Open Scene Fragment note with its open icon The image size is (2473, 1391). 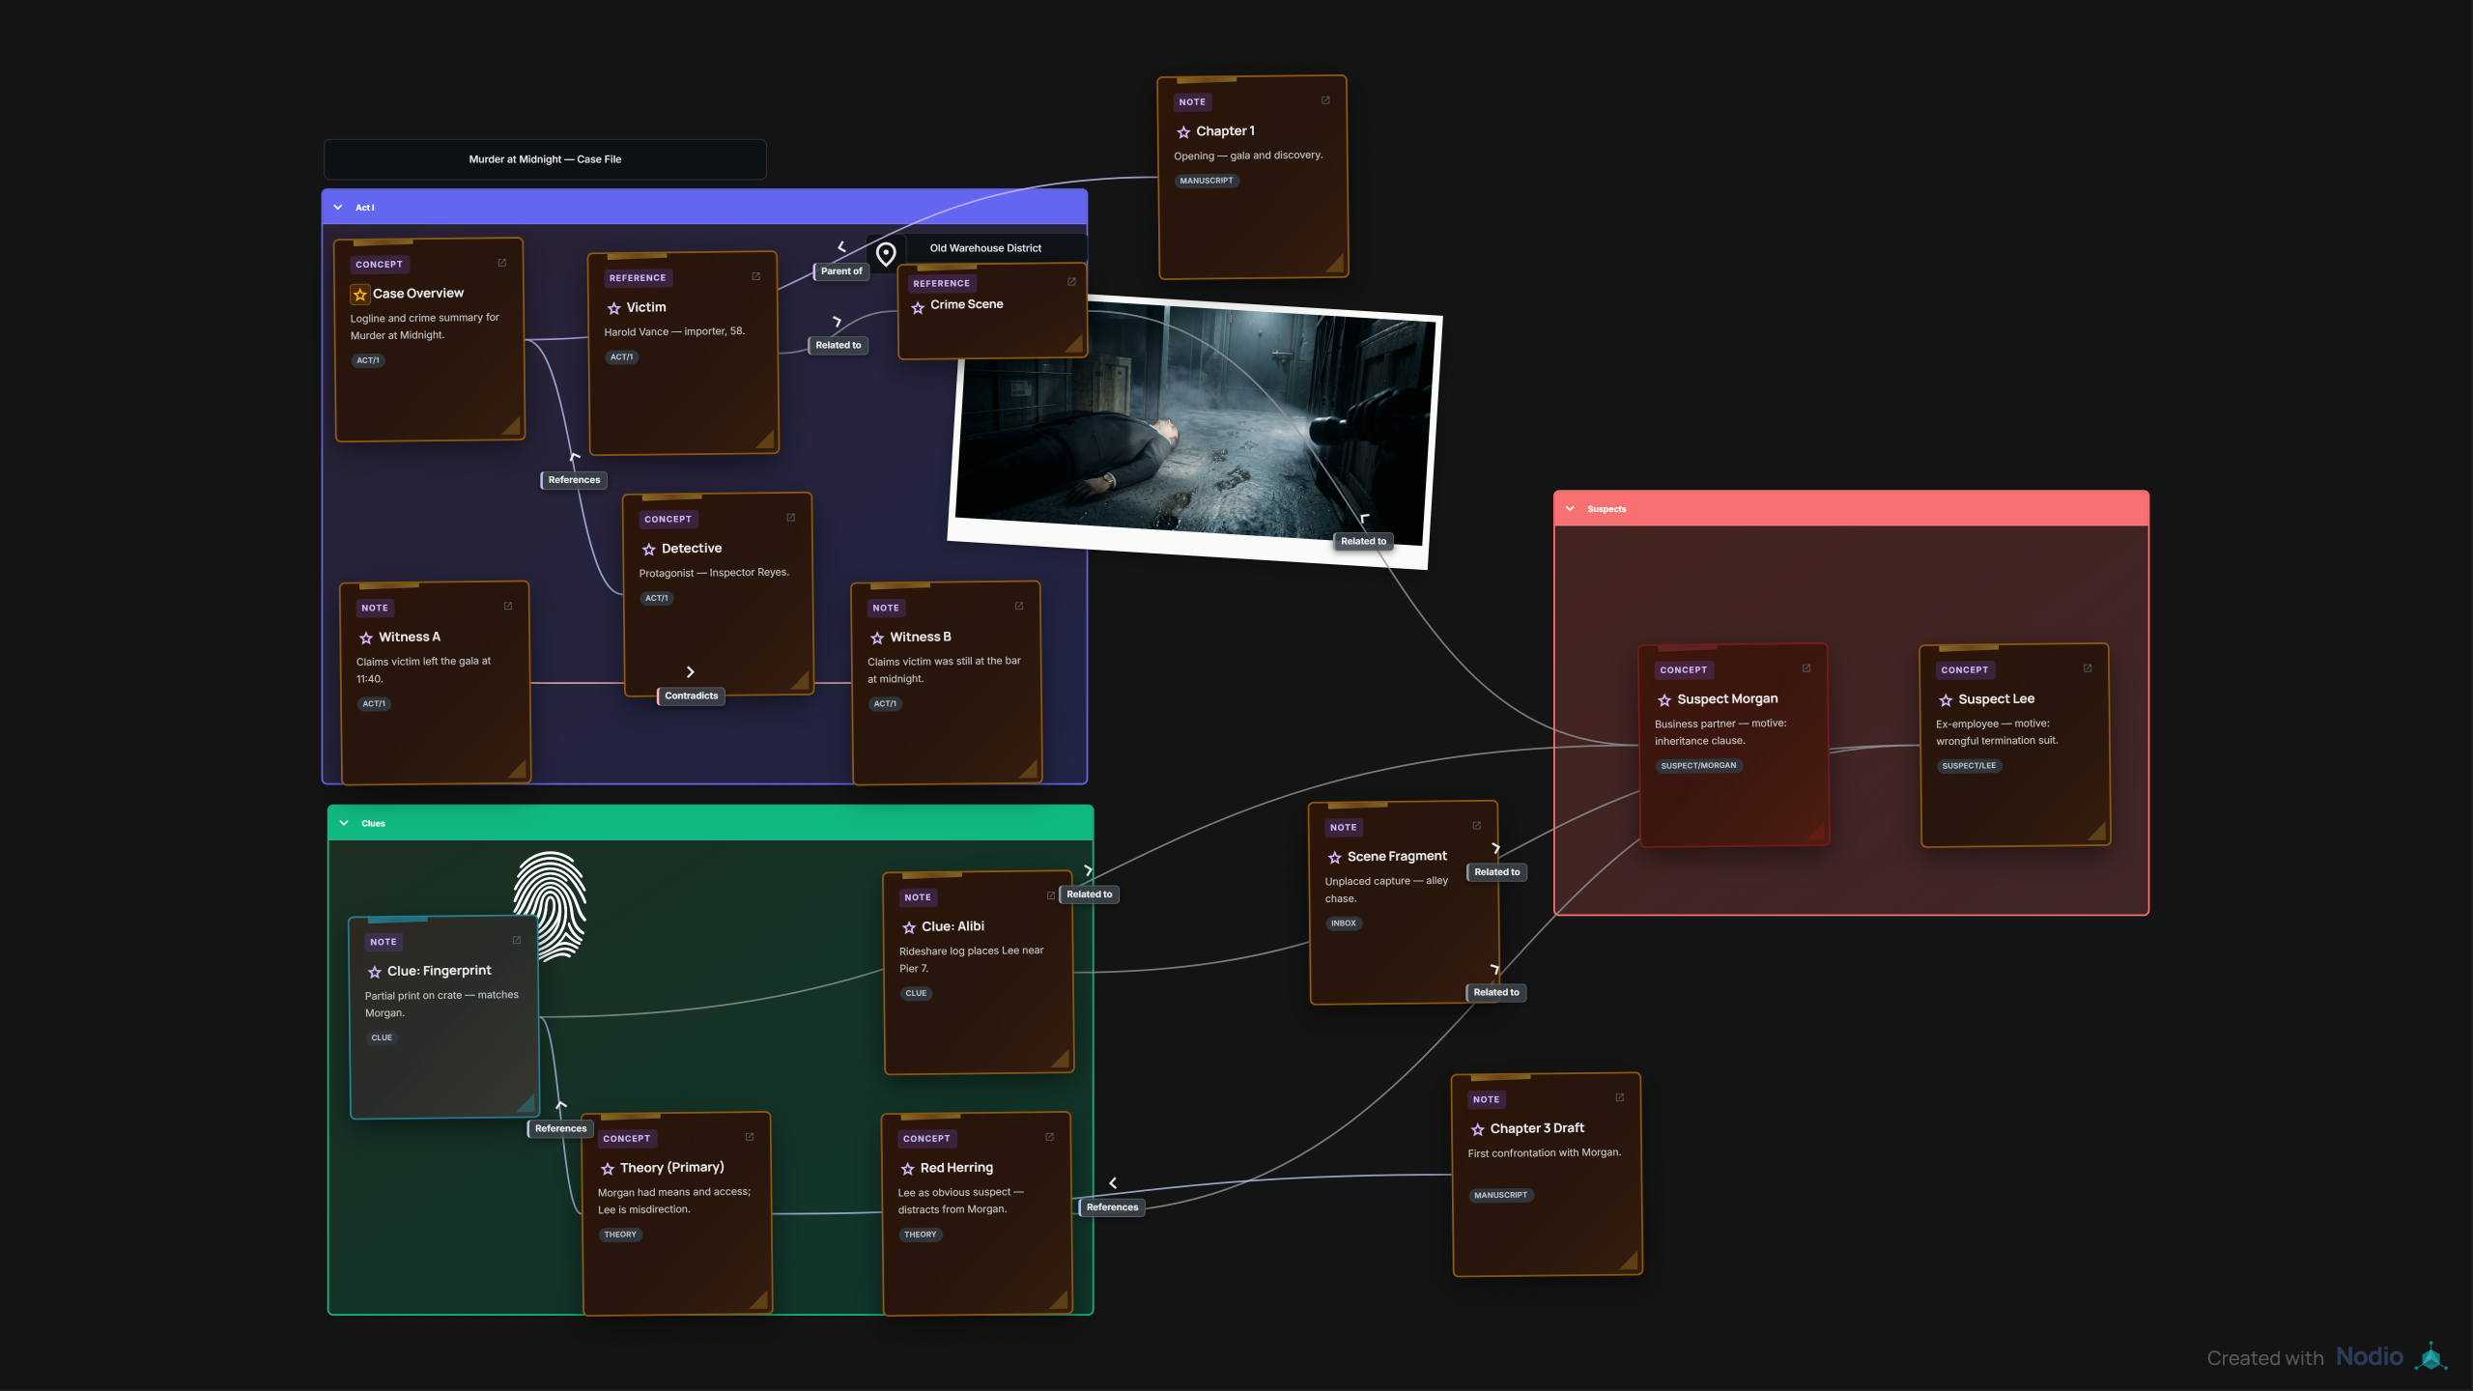tap(1477, 826)
